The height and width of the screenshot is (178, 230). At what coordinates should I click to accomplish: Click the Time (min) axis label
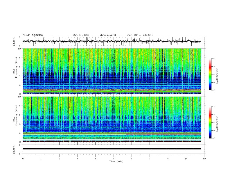(x=116, y=161)
